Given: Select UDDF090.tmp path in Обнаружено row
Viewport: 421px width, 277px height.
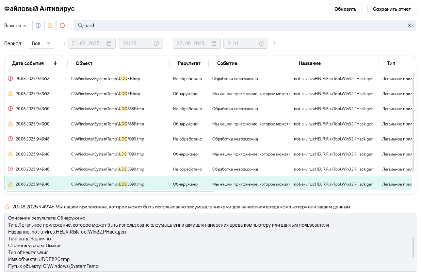Looking at the screenshot, I should coord(107,154).
